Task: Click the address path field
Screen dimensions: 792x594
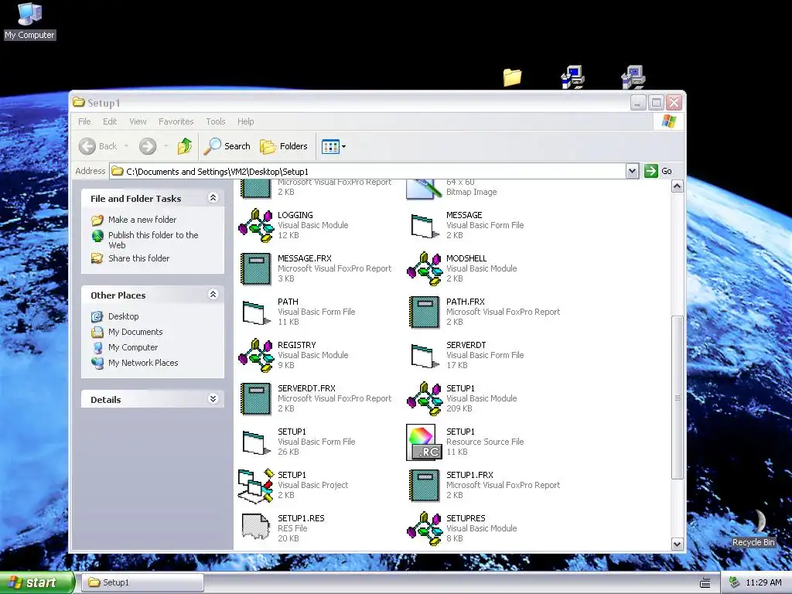Action: [367, 171]
